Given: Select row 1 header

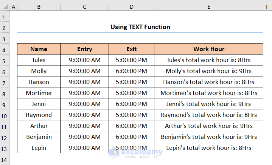Looking at the screenshot, I should coord(5,17).
